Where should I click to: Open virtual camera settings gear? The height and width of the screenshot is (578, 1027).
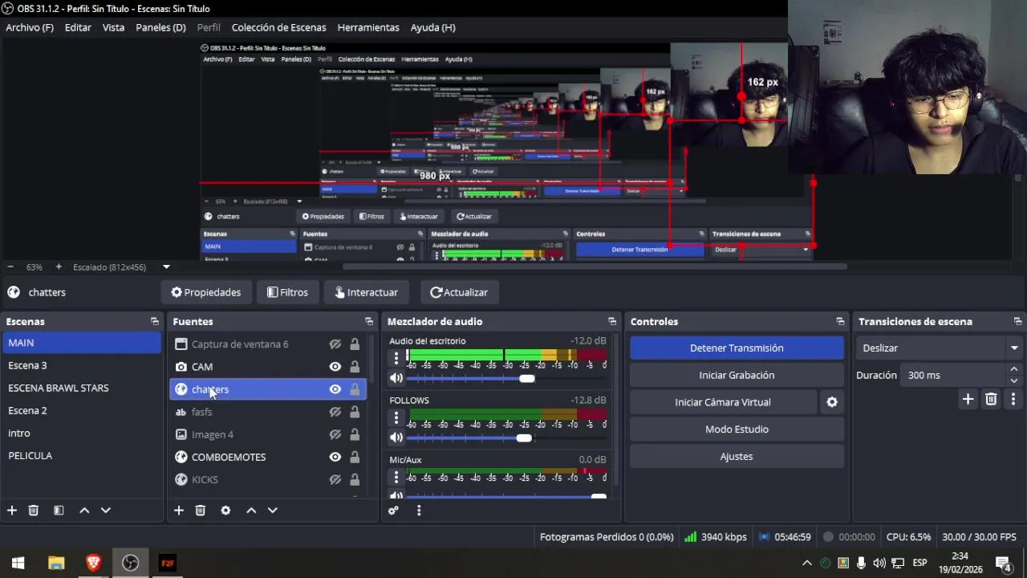[x=832, y=402]
